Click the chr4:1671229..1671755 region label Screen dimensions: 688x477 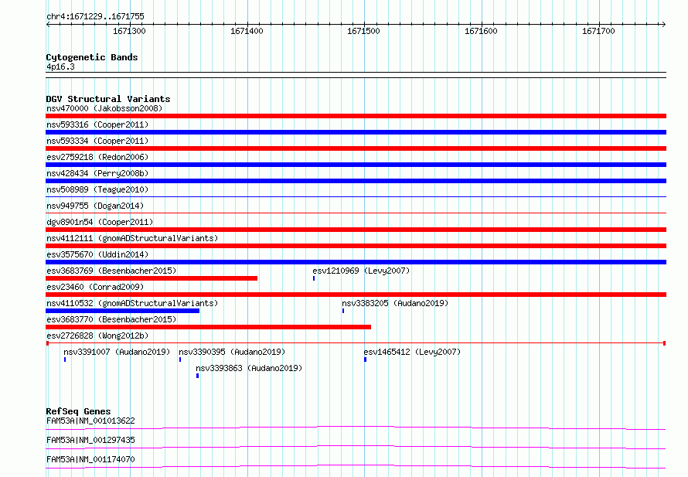pyautogui.click(x=95, y=16)
